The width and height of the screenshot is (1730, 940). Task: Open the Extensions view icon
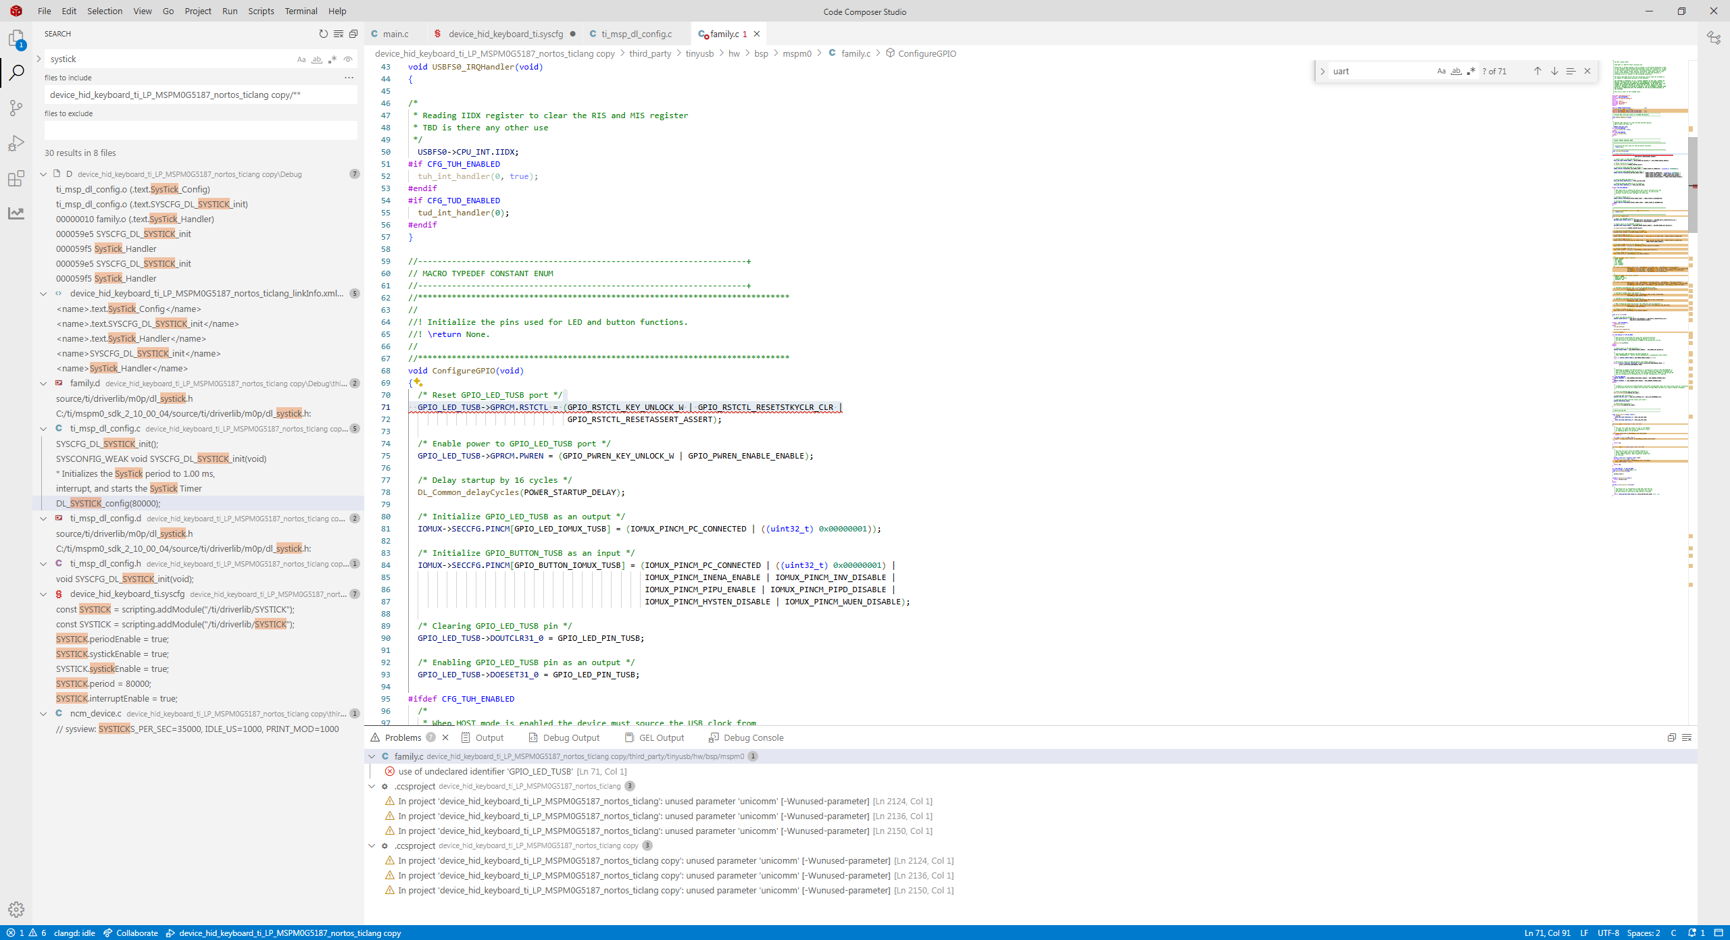click(x=16, y=178)
